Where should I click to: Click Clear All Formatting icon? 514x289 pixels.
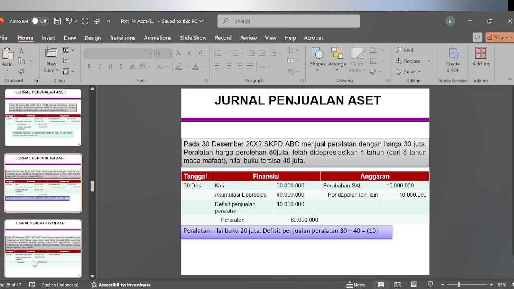pyautogui.click(x=202, y=53)
